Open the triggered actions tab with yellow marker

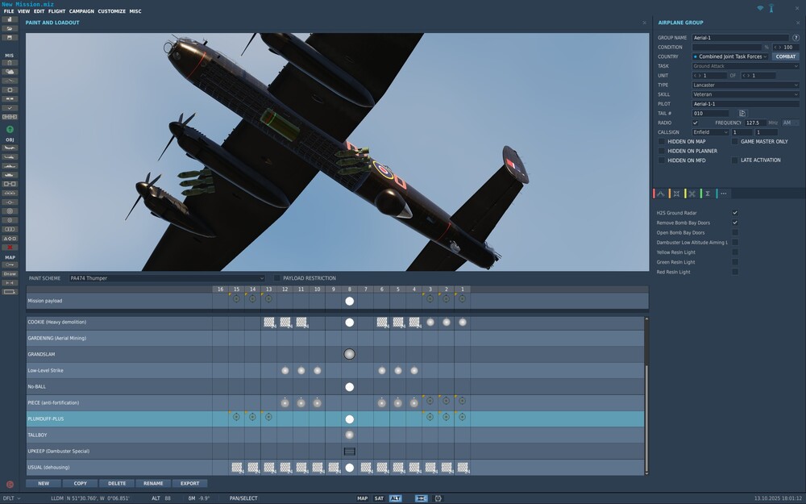coord(692,194)
